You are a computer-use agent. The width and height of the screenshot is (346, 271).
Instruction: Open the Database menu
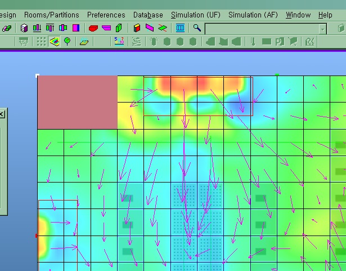click(x=148, y=15)
